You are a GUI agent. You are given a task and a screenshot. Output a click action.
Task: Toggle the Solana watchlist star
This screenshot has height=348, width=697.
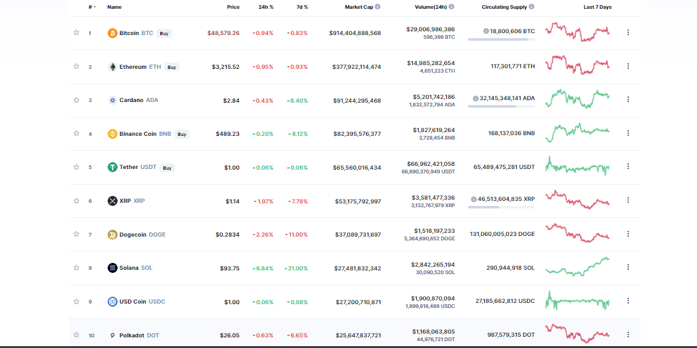click(76, 267)
